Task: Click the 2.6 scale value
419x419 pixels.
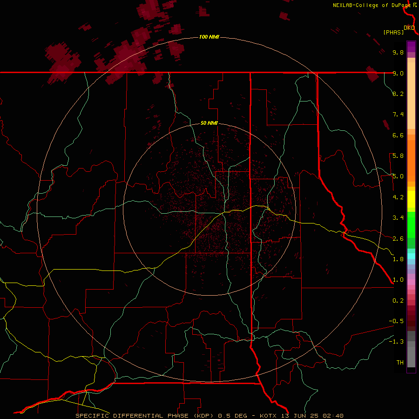Action: coord(398,239)
